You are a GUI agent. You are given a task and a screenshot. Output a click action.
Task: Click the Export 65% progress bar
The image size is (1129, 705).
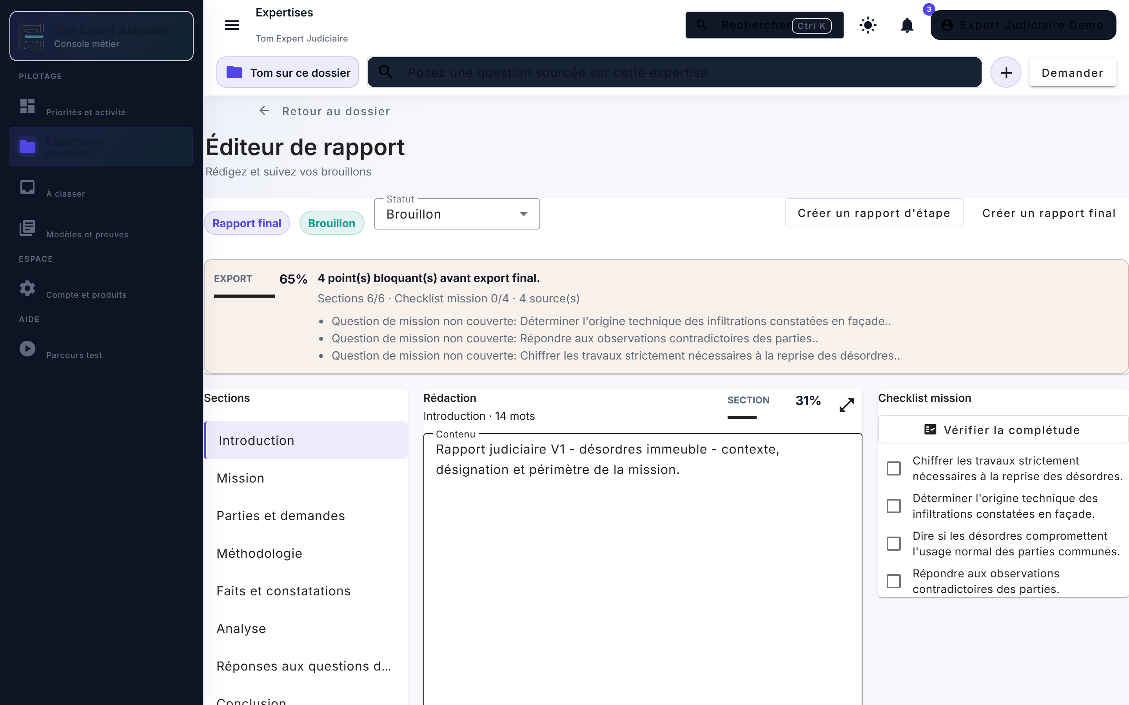(x=245, y=296)
